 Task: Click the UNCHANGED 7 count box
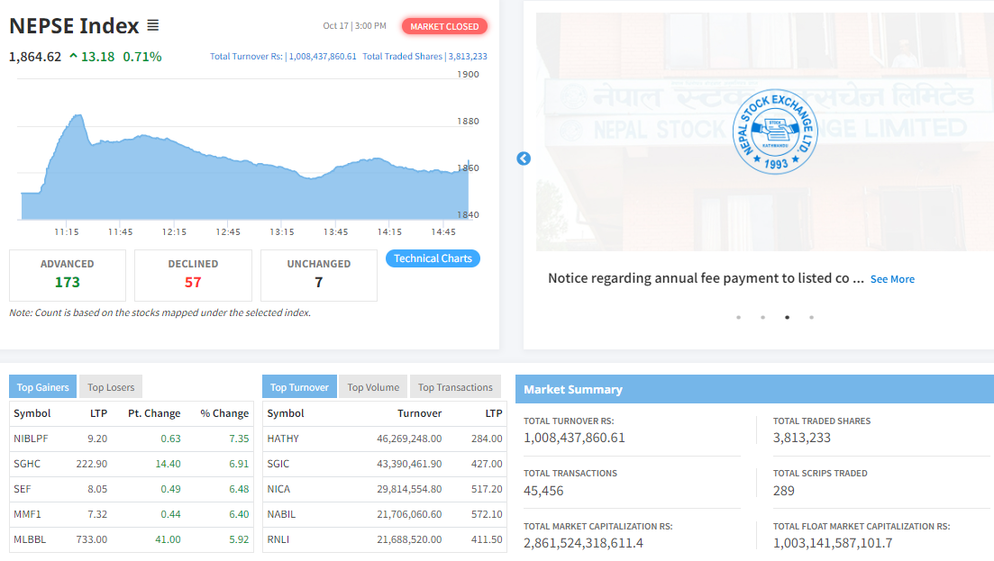319,275
